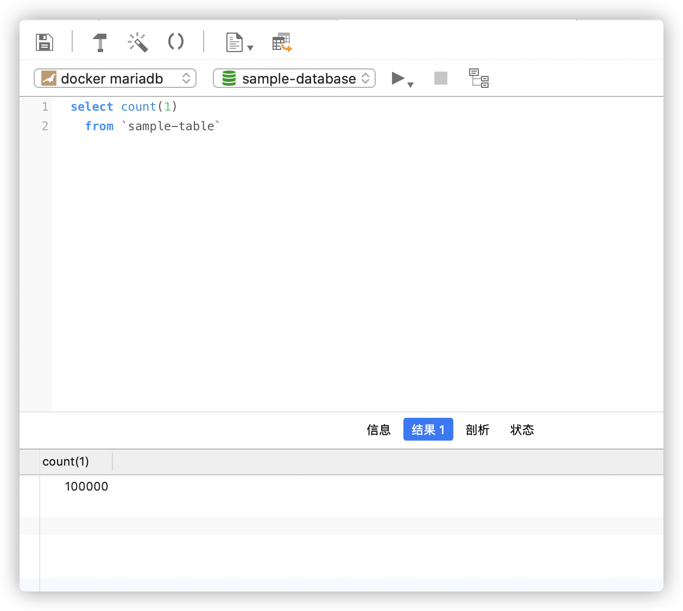This screenshot has width=683, height=611.
Task: Expand the arrow beside the document icon
Action: [250, 48]
